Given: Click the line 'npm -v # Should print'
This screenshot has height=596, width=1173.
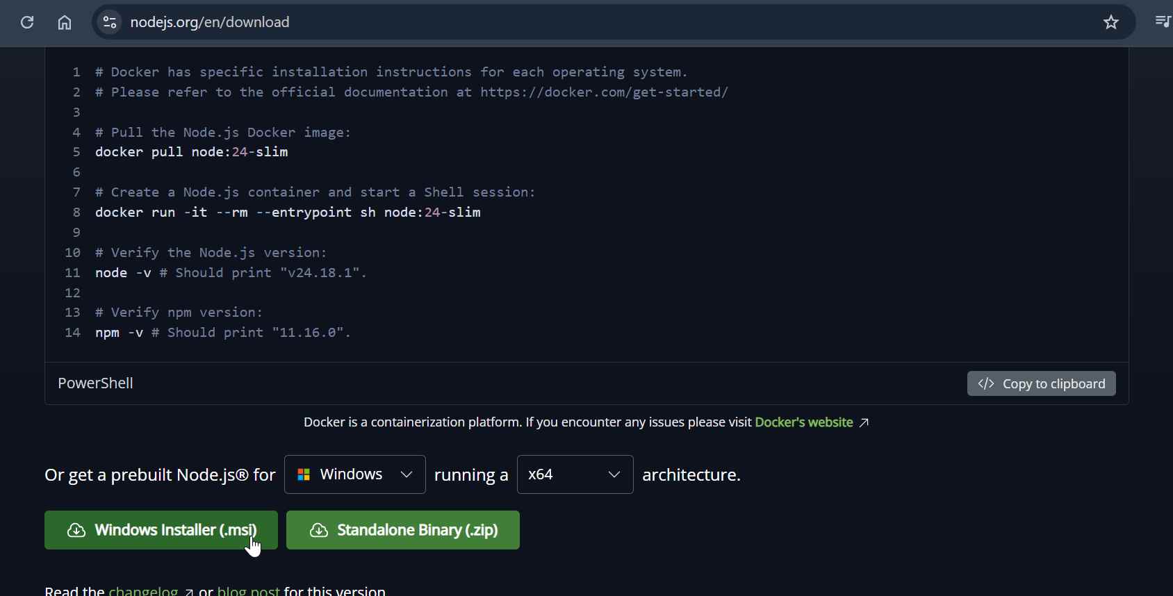Looking at the screenshot, I should [223, 333].
